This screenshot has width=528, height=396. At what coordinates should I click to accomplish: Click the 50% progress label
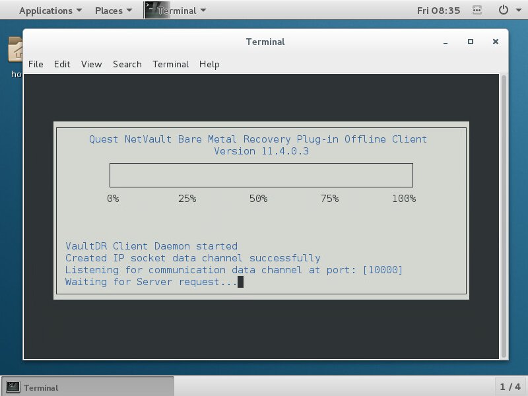[x=258, y=199]
